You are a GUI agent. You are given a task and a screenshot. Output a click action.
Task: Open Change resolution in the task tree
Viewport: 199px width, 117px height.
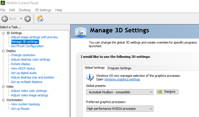coord(23,55)
